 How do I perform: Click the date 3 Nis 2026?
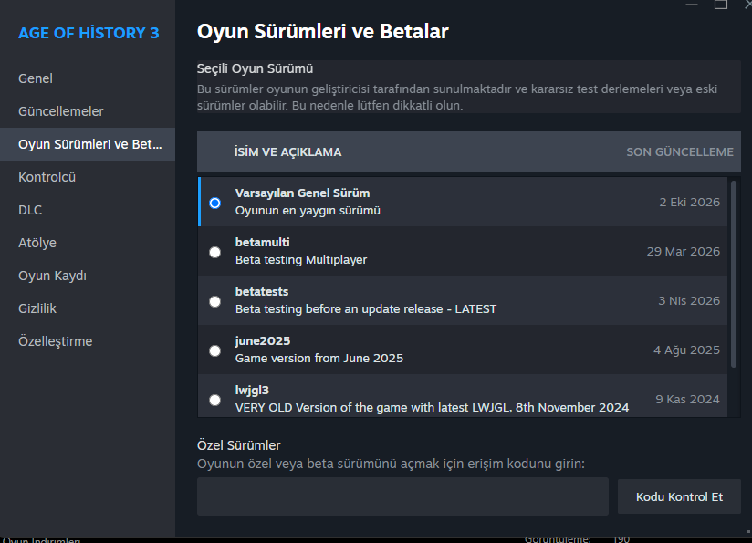[689, 301]
